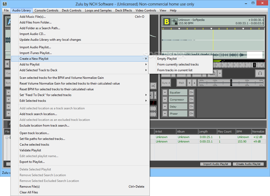This screenshot has height=196, width=270.
Task: Click the waveform lock icon on deck B
Action: [174, 22]
